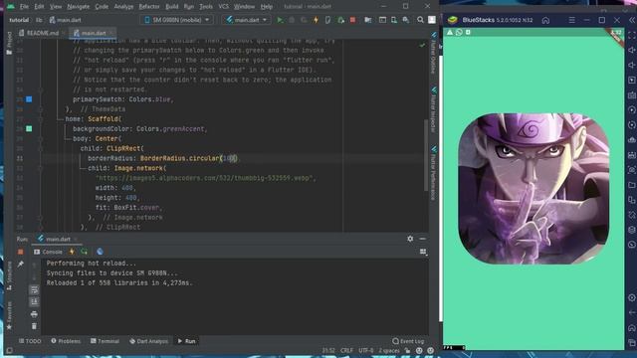Click hot reload lightning icon in Console bar

[72, 252]
